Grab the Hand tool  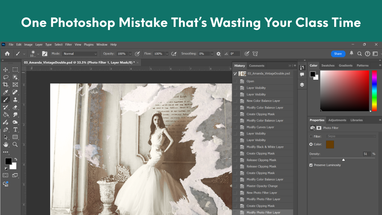click(6, 145)
